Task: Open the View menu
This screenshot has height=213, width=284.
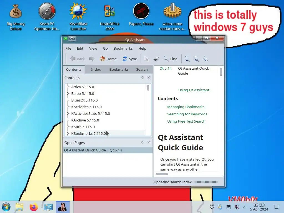Action: (93, 48)
